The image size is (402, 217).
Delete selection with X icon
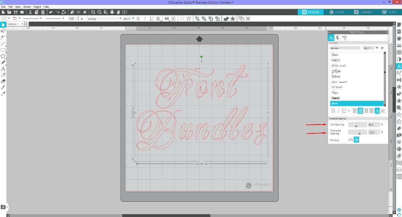(x=248, y=19)
